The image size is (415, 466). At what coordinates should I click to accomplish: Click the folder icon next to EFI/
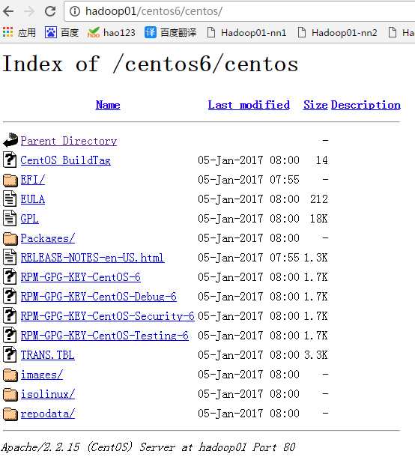[x=10, y=180]
